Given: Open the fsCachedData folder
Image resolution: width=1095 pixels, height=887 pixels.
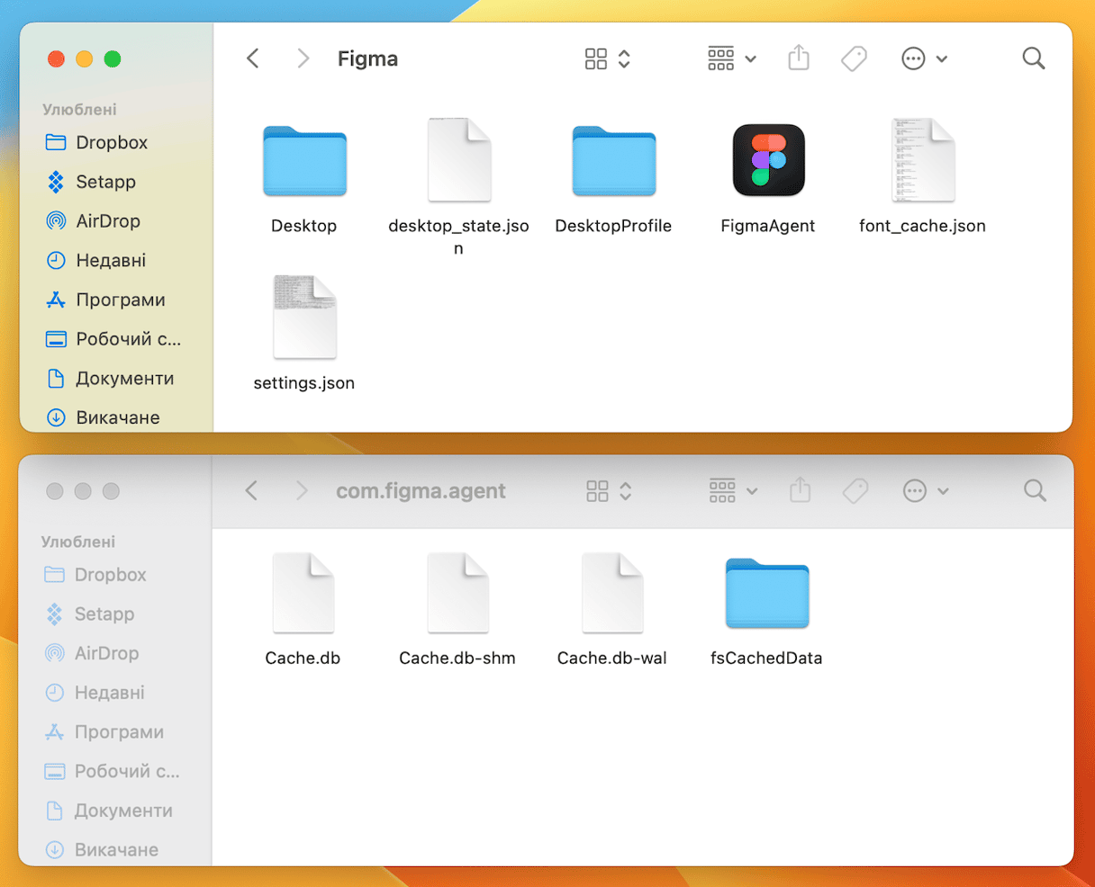Looking at the screenshot, I should (766, 594).
